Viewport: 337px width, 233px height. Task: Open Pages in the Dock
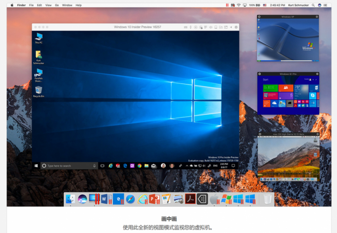167,199
